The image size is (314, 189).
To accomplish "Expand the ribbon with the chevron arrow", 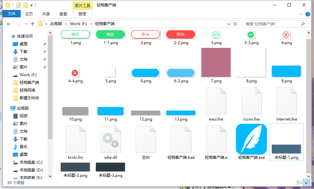I will (x=301, y=14).
